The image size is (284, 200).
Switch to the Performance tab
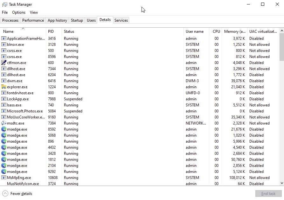(x=33, y=20)
